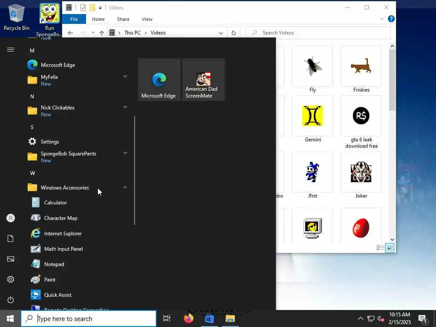Open the Recycle Bin desktop icon
The image size is (436, 327).
(17, 17)
